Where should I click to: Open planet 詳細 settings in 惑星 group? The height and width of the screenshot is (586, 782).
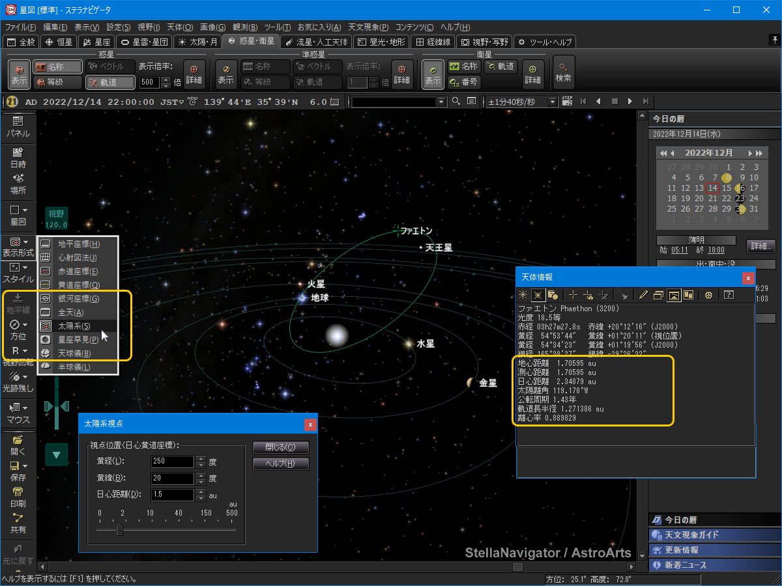(194, 74)
